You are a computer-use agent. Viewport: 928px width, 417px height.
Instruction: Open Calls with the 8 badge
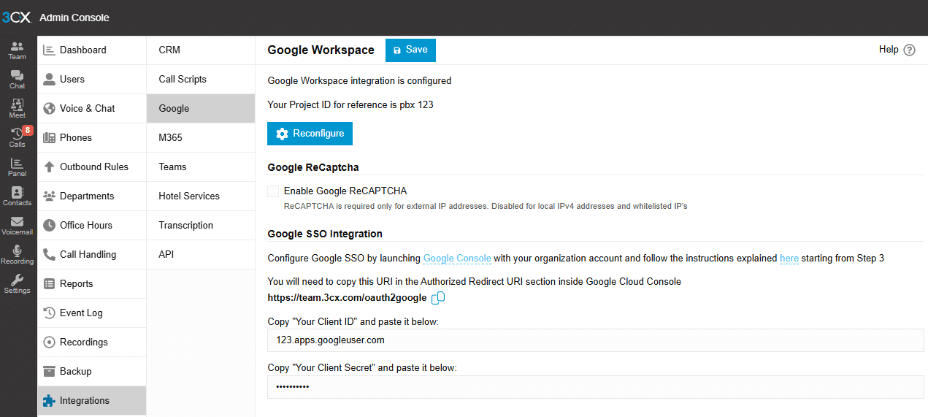click(x=18, y=138)
